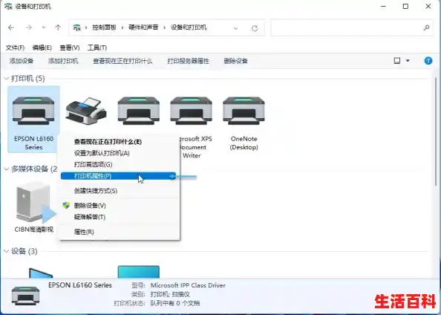Open address bar history dropdown

pyautogui.click(x=235, y=28)
